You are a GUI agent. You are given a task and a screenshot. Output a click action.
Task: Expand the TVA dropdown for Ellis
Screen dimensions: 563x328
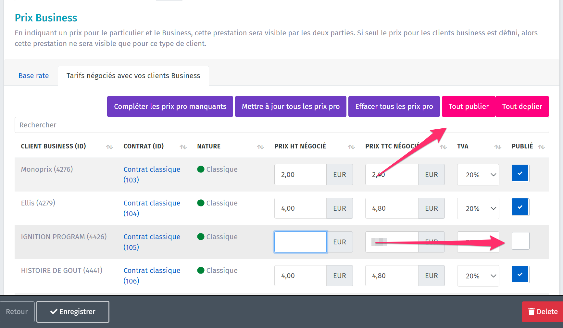(x=478, y=208)
